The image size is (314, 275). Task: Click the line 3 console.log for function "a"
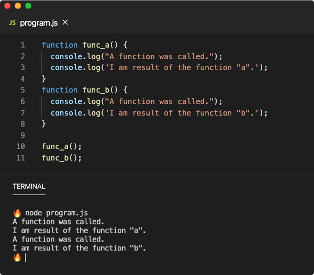[x=159, y=67]
